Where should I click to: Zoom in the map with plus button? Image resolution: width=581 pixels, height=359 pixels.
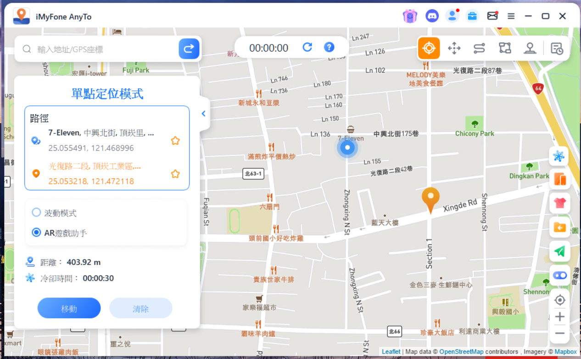click(559, 317)
